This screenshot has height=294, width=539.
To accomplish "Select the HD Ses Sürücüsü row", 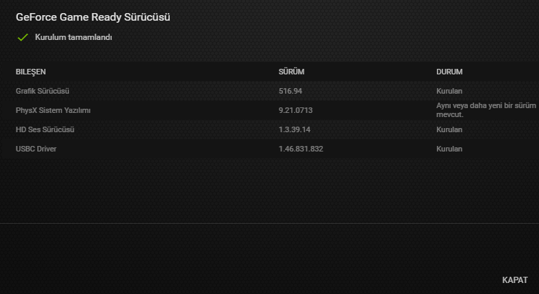I will point(269,129).
